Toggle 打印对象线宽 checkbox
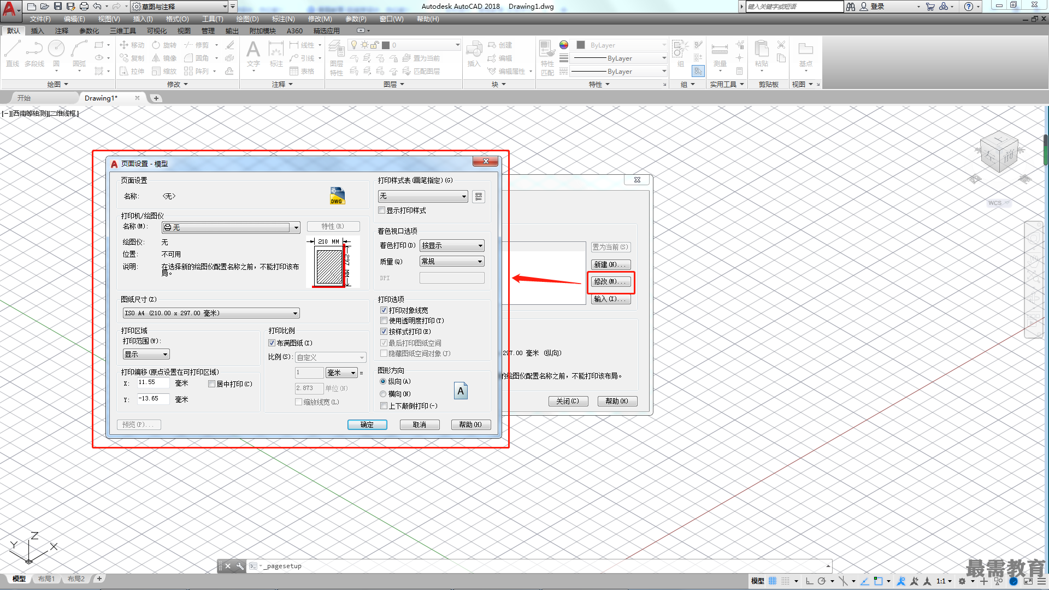Screen dimensions: 1049x590 click(x=384, y=310)
